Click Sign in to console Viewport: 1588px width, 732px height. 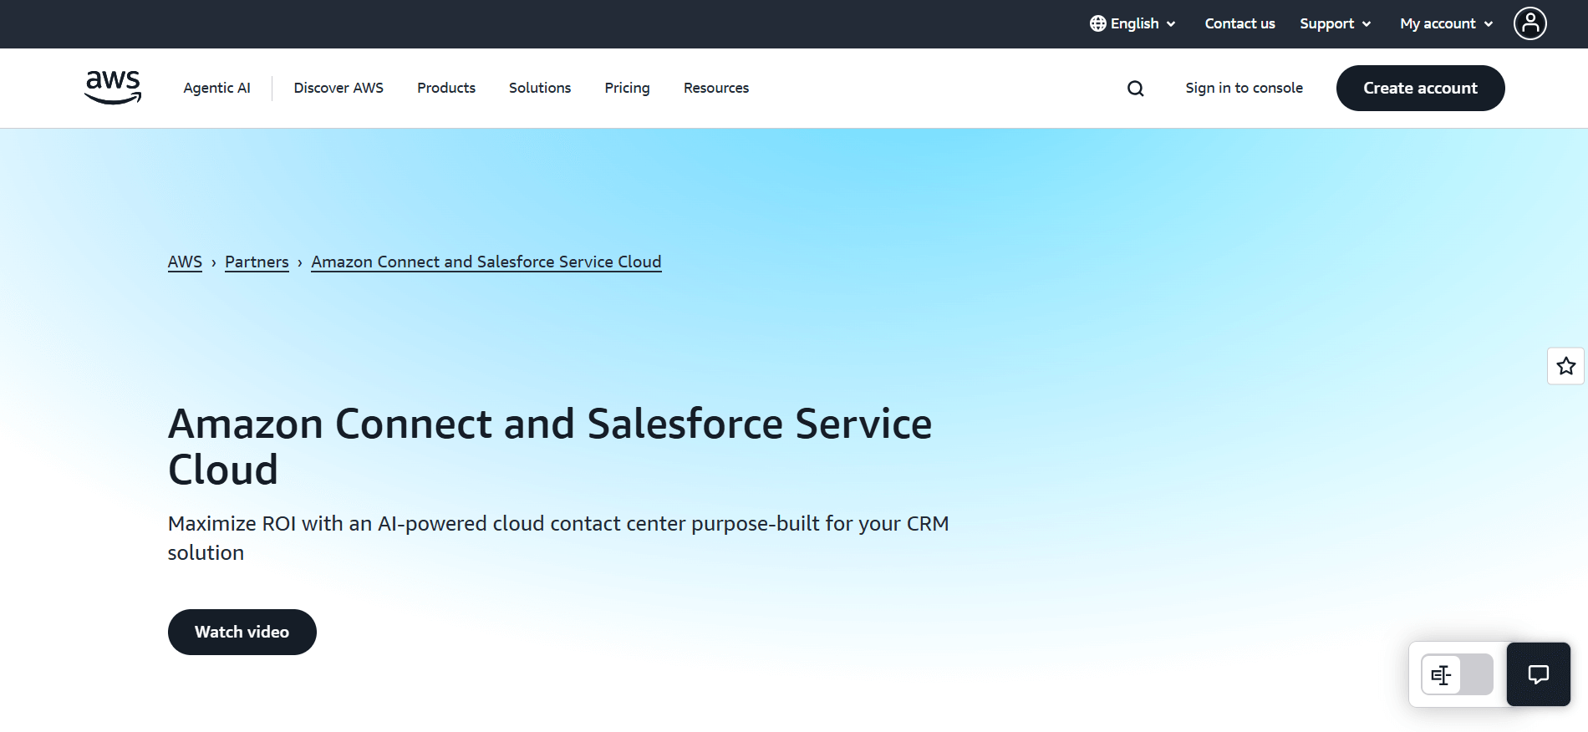tap(1244, 88)
